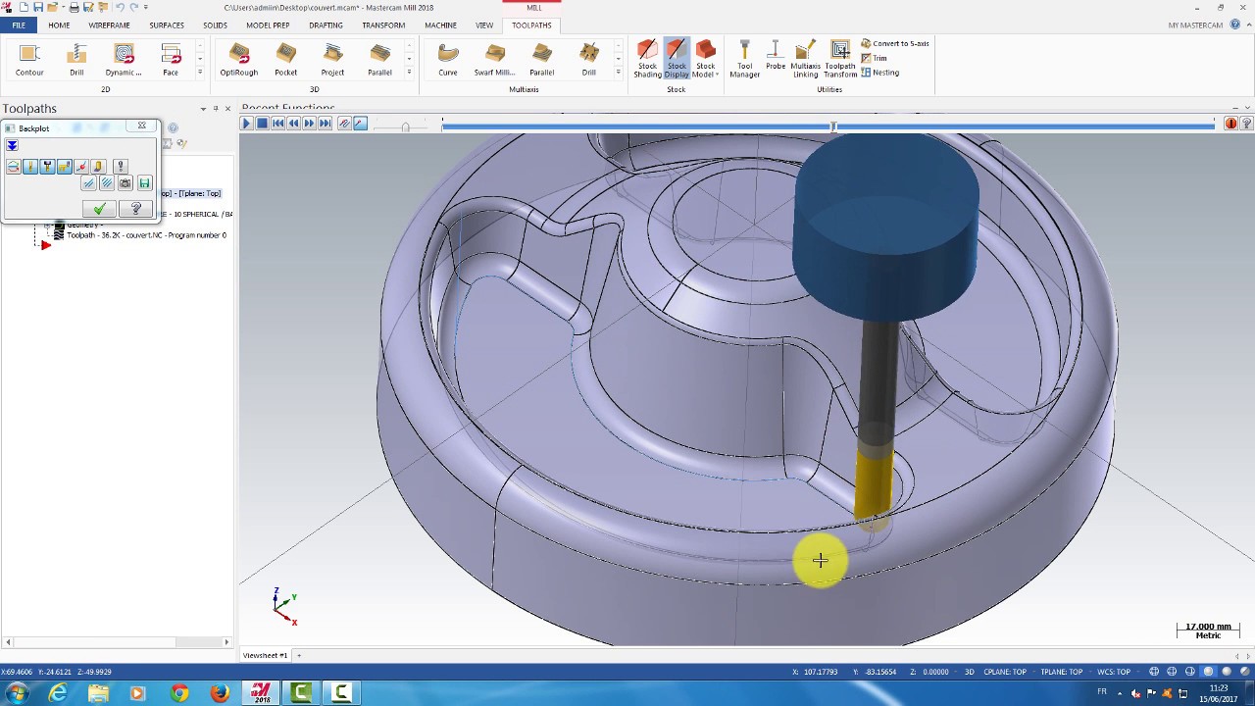The image size is (1255, 706).
Task: Switch to Mastercam 2018 taskbar icon
Action: tap(261, 693)
